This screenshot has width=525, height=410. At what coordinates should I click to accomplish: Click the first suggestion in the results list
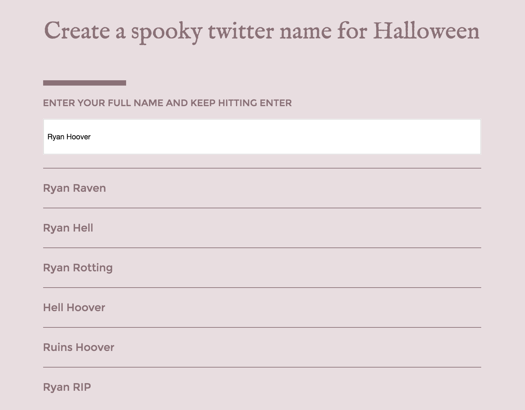click(x=74, y=188)
